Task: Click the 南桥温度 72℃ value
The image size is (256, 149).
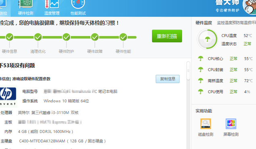Action: pos(248,81)
